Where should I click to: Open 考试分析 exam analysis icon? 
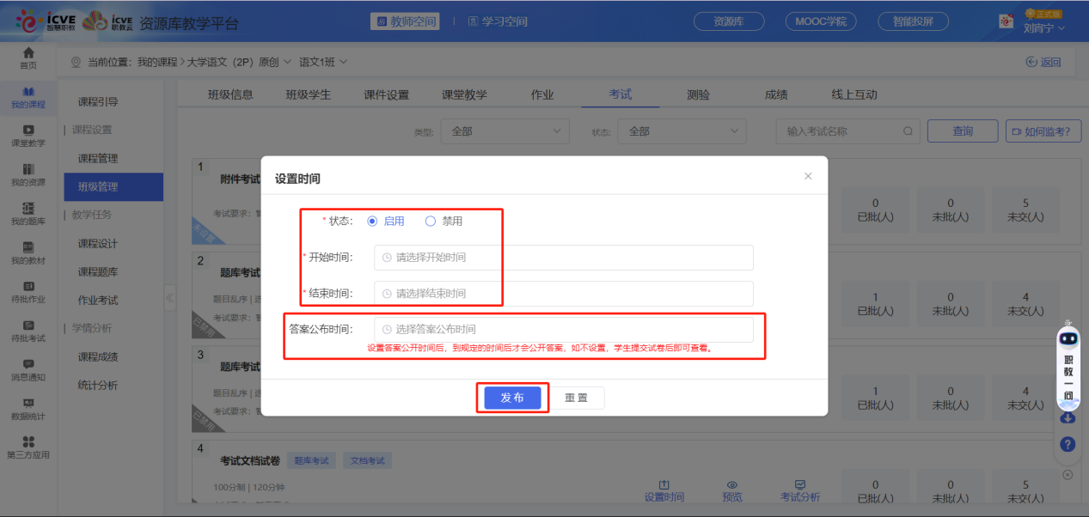(x=799, y=490)
